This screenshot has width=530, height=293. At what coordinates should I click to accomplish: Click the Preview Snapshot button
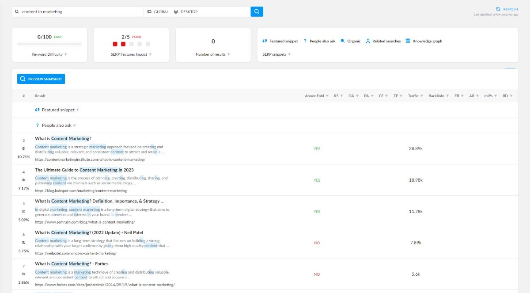tap(41, 79)
